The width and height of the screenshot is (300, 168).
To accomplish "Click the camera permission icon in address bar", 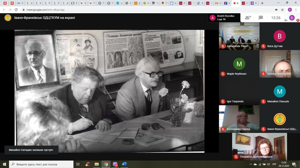I will tap(276, 10).
